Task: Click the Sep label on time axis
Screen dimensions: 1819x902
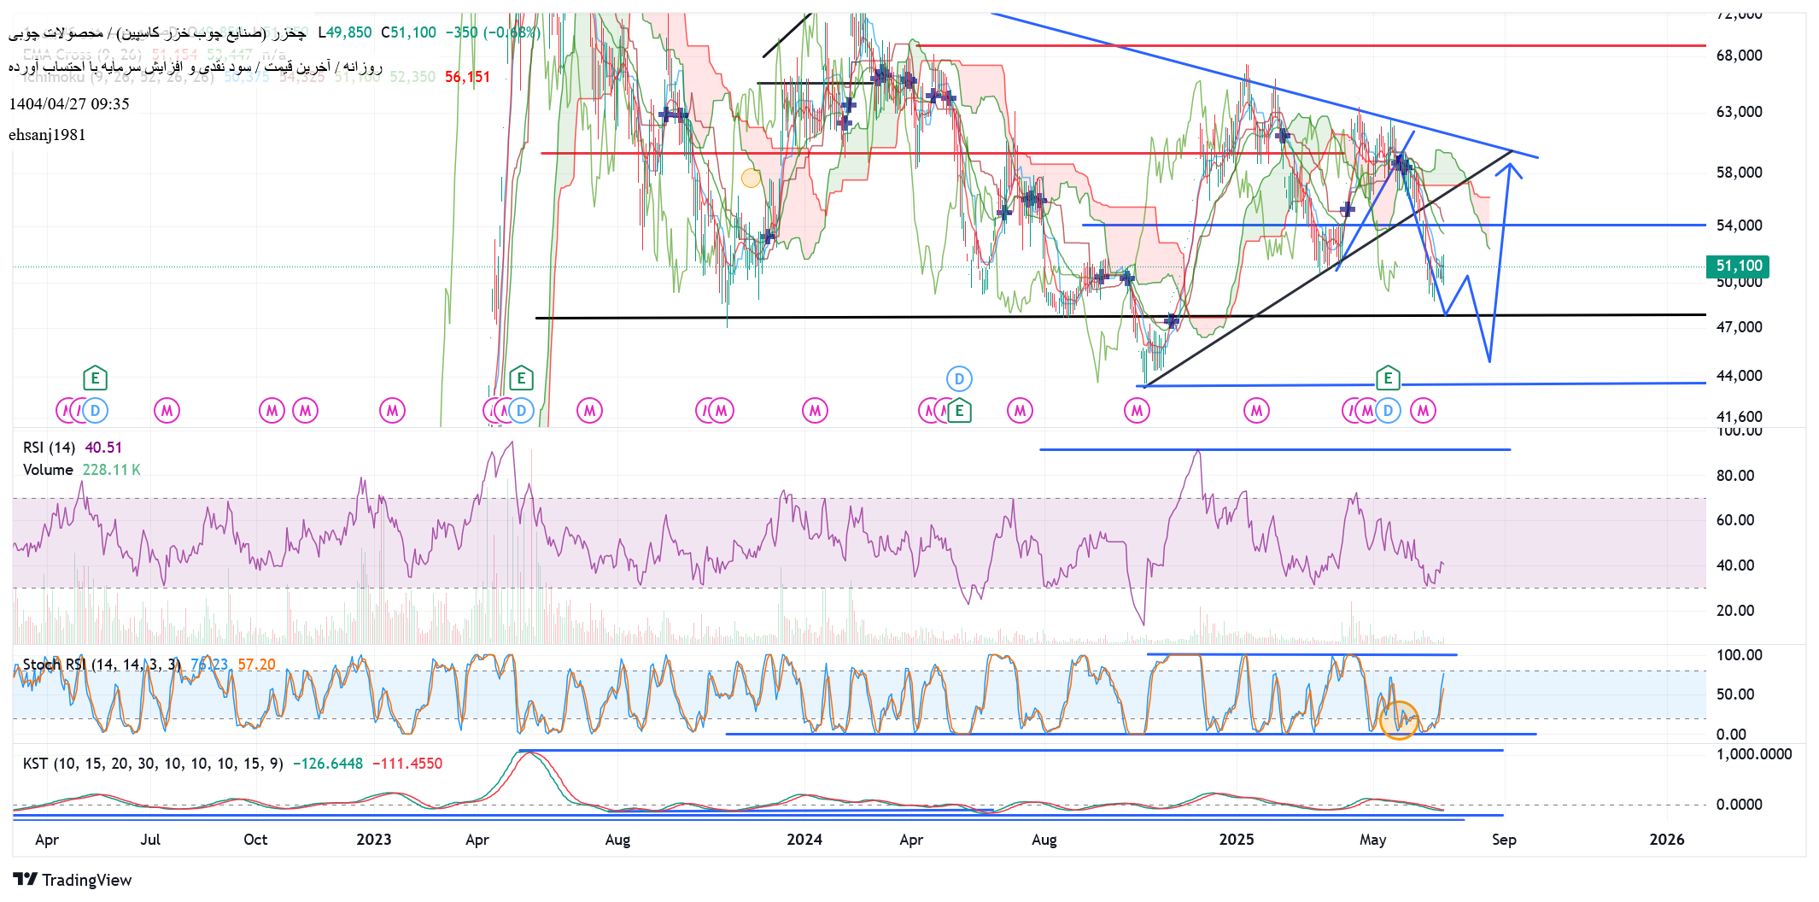Action: [x=1504, y=840]
